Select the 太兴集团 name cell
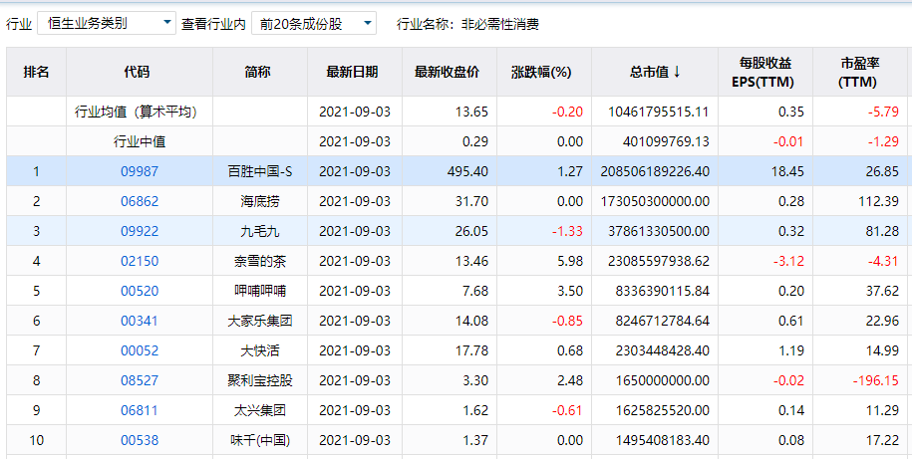 (260, 411)
